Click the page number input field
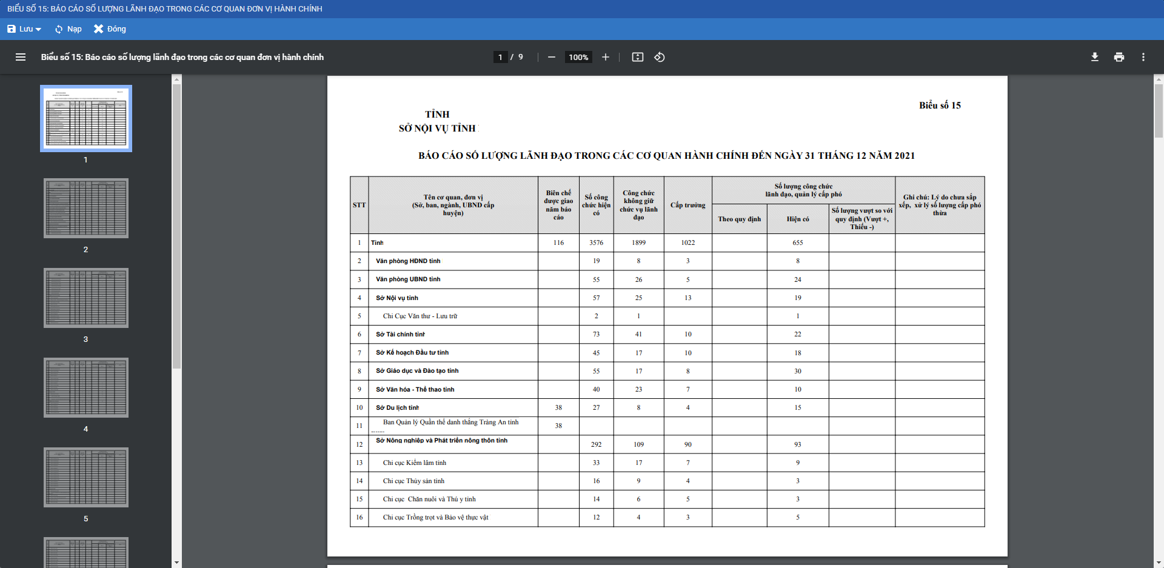This screenshot has width=1164, height=568. [500, 57]
